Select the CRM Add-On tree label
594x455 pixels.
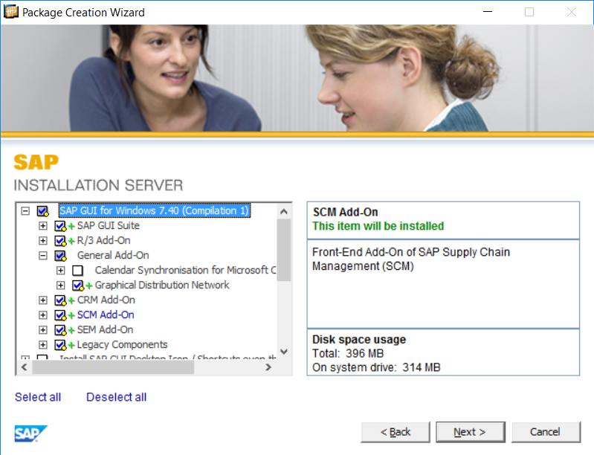(106, 300)
